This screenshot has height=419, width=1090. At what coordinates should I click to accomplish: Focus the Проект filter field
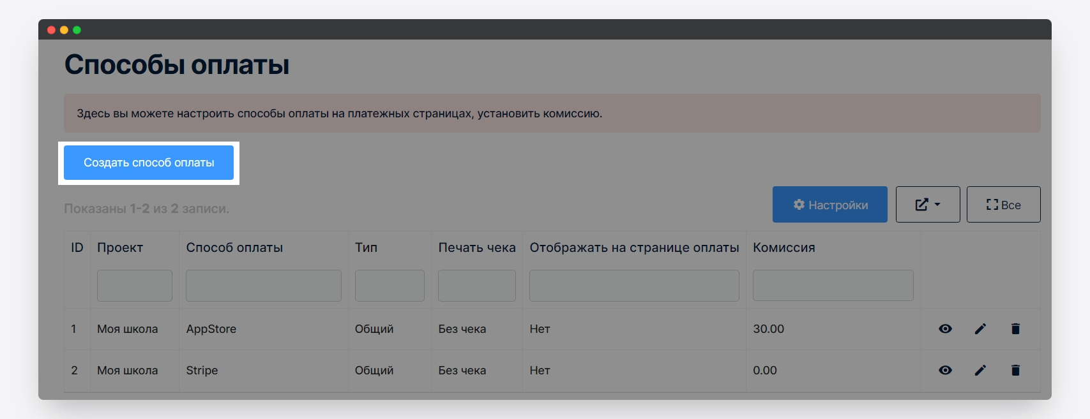coord(134,286)
